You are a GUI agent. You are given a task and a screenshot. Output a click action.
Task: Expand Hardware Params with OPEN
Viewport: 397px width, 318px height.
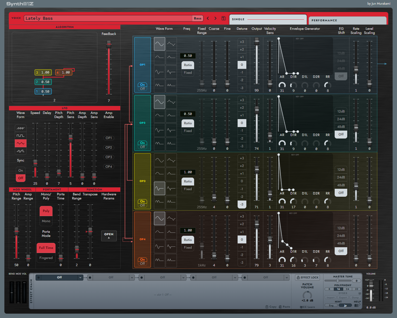click(x=109, y=236)
